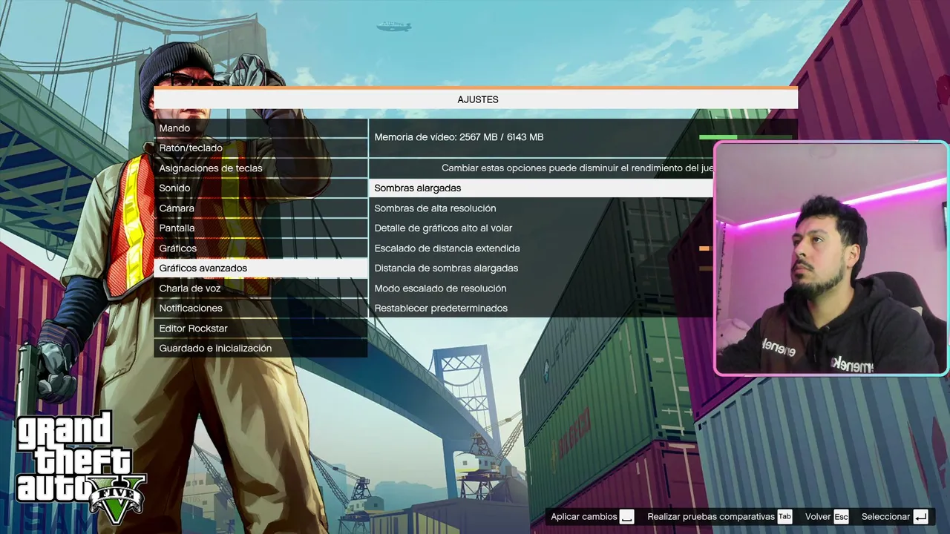Click the streamer webcam overlay
The image size is (950, 534).
point(831,258)
